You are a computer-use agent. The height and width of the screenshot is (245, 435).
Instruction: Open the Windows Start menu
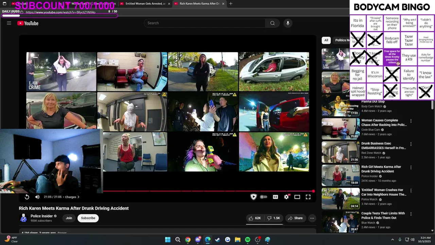[168, 240]
